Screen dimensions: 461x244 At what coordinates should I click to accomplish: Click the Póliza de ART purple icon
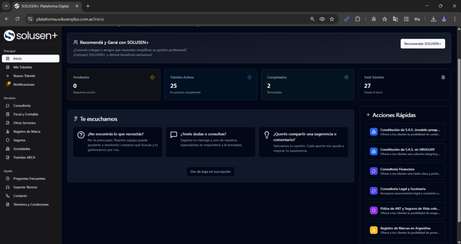pyautogui.click(x=373, y=210)
